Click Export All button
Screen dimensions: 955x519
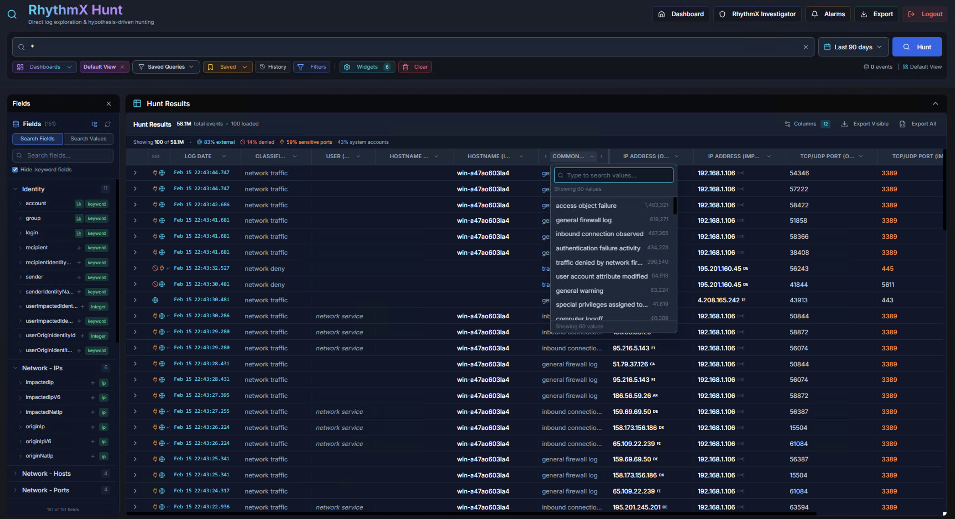[x=918, y=124]
